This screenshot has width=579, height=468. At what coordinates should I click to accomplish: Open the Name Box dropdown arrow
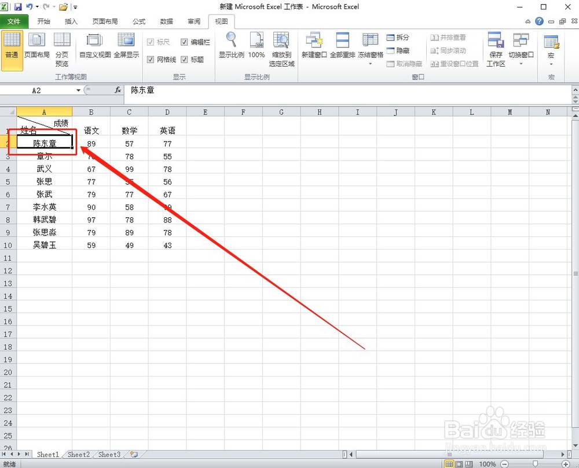pyautogui.click(x=79, y=90)
